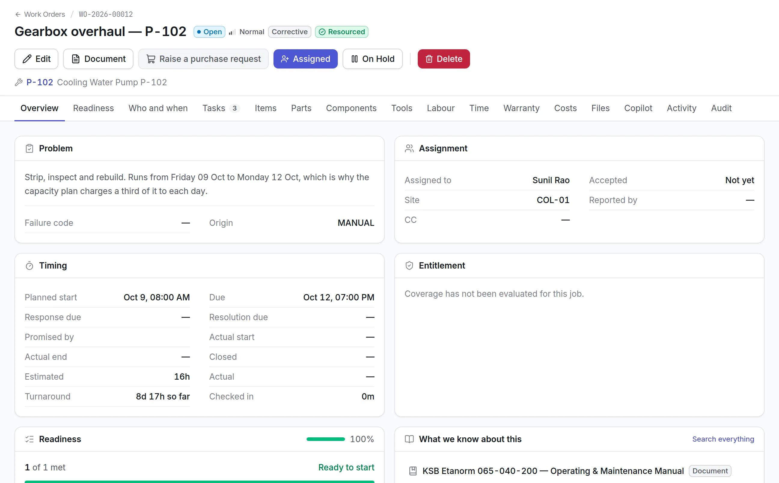This screenshot has height=483, width=779.
Task: Open the Document button
Action: coord(98,59)
